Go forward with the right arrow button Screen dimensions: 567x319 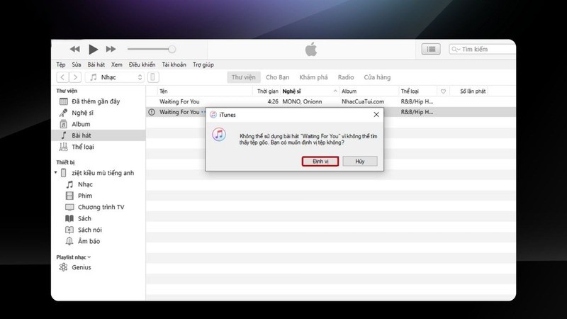pyautogui.click(x=75, y=77)
